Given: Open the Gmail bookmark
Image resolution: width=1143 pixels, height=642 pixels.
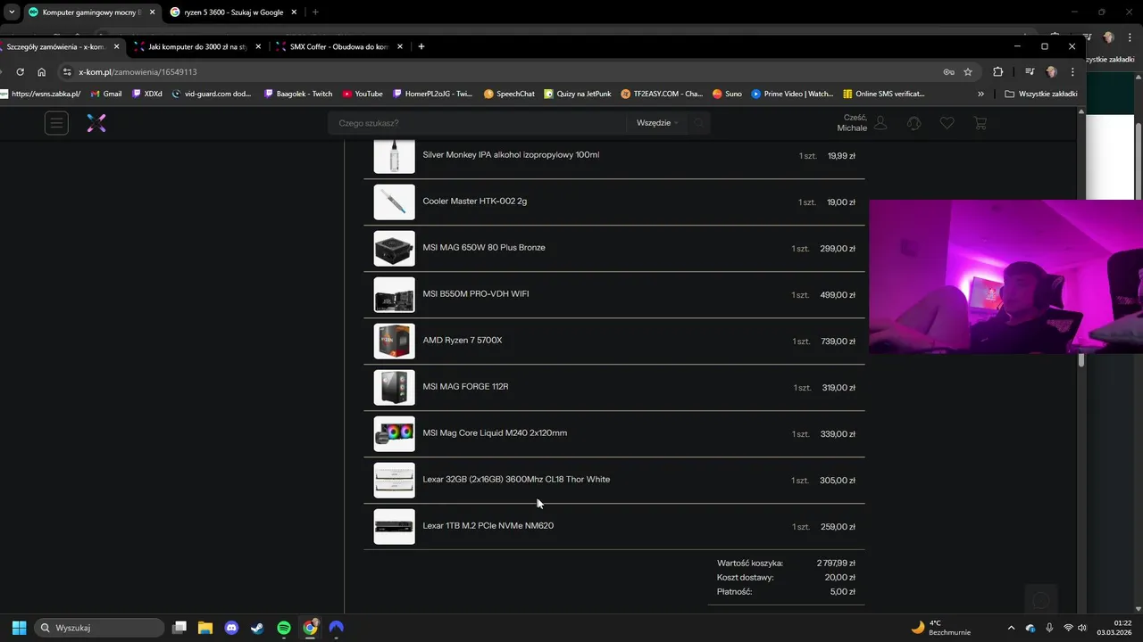Looking at the screenshot, I should point(106,94).
